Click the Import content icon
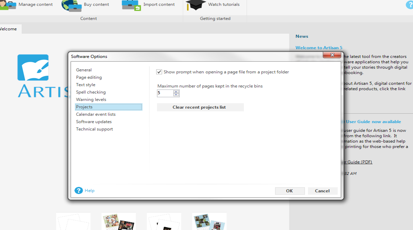 pos(131,5)
